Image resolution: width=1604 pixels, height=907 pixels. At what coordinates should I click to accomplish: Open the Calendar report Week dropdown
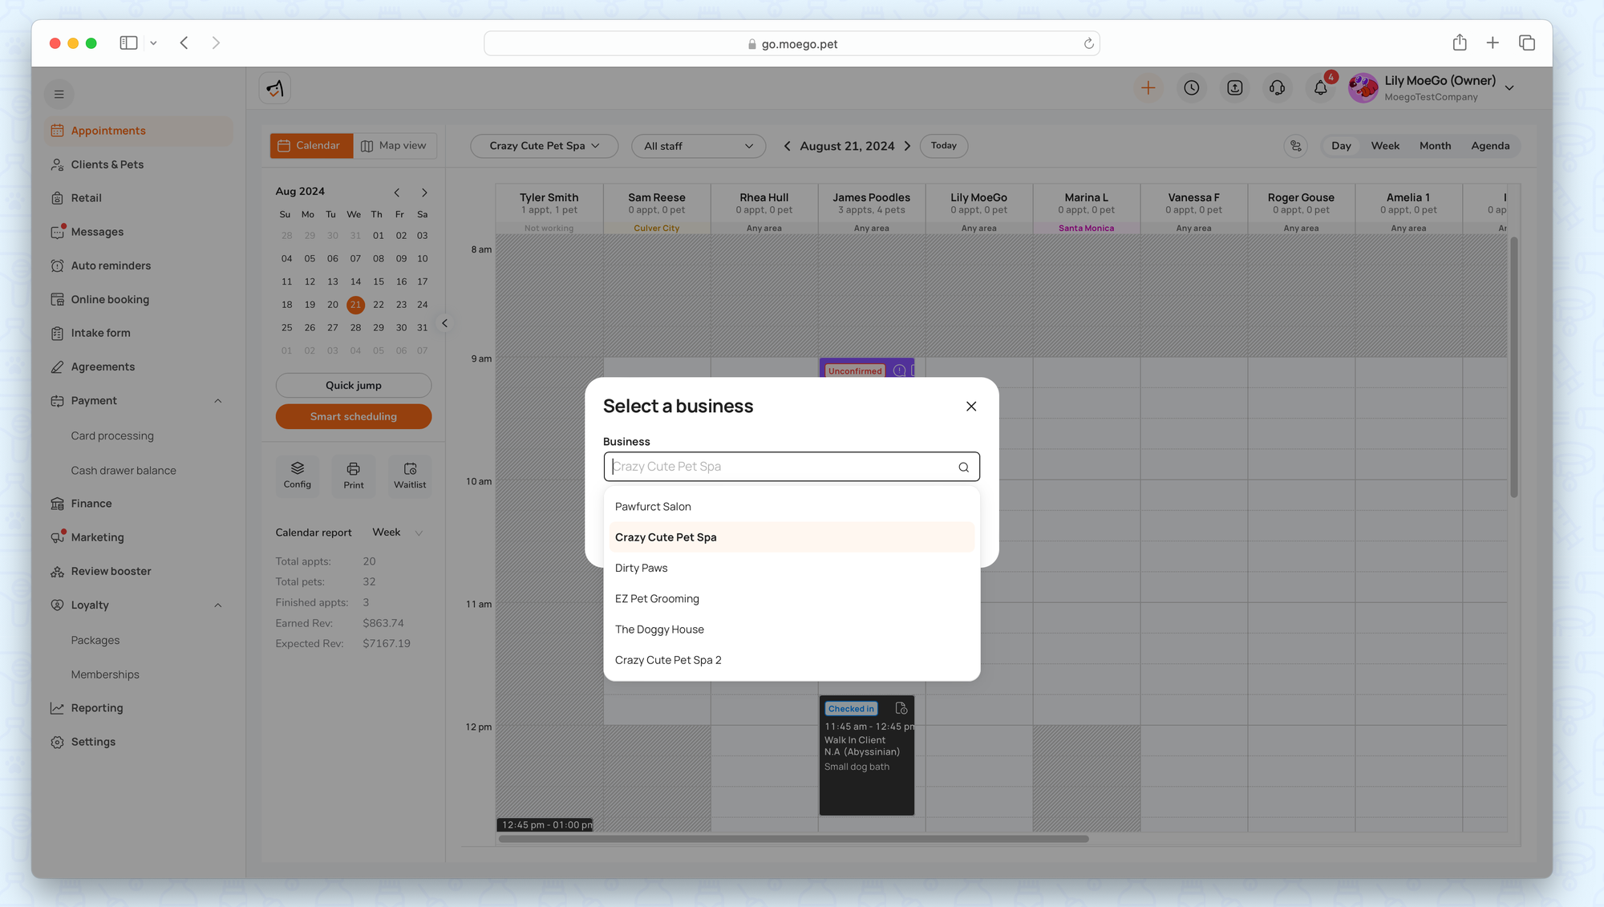(x=397, y=532)
